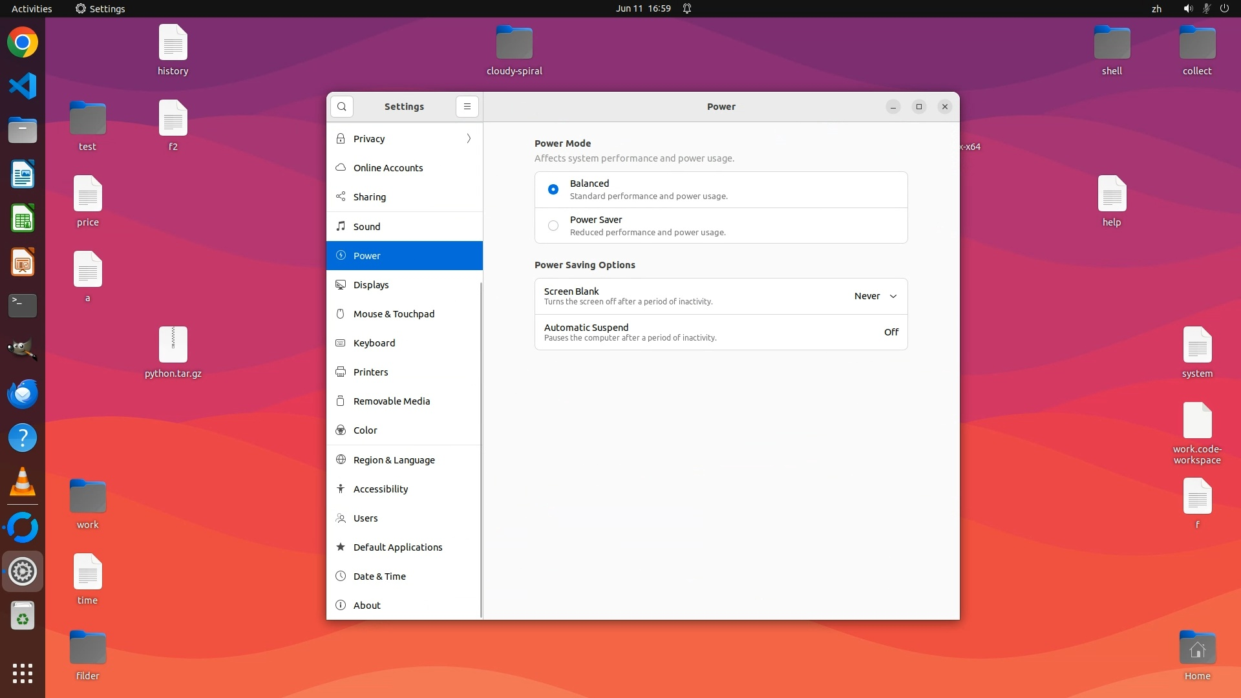Launch VLC from the dock
1241x698 pixels.
[x=23, y=482]
